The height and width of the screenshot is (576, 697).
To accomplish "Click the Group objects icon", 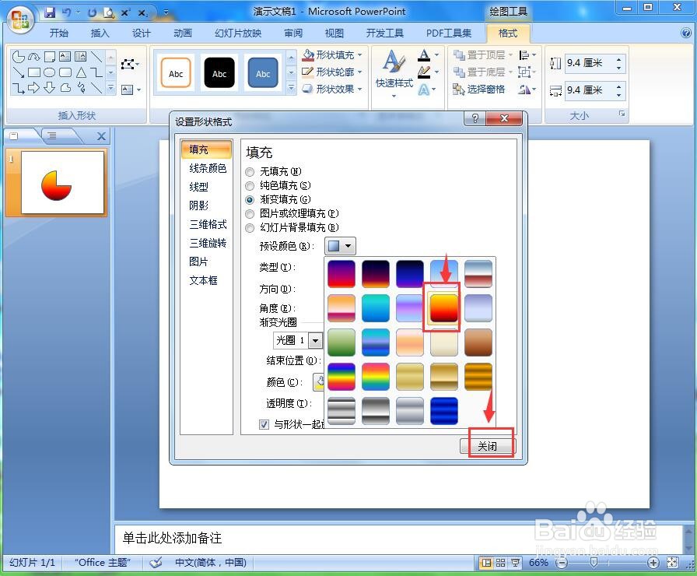I will point(524,72).
